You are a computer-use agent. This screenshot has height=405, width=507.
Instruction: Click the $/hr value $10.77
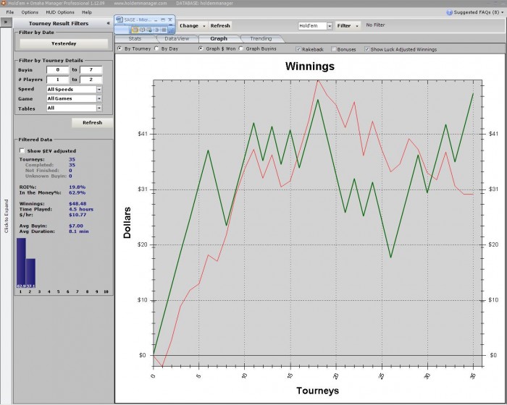77,215
